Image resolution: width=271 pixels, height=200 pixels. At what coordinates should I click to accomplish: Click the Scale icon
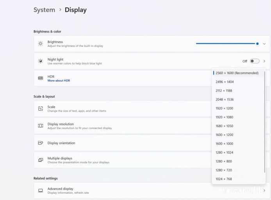(x=40, y=109)
